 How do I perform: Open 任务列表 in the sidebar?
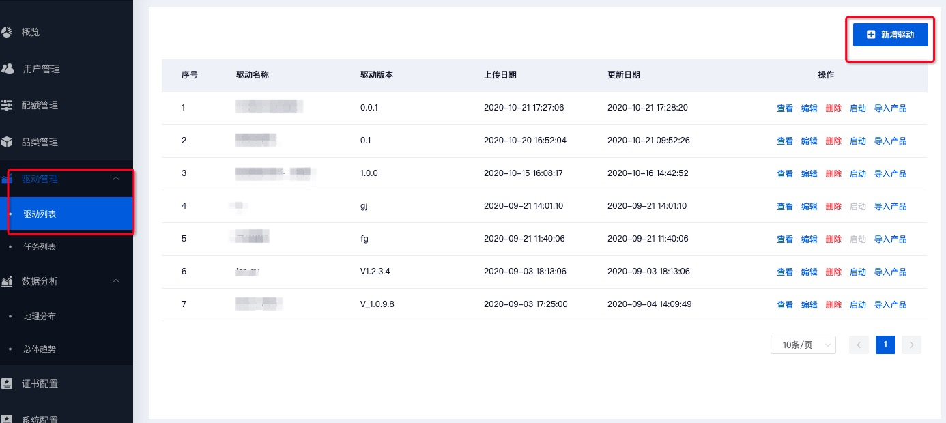[x=40, y=247]
